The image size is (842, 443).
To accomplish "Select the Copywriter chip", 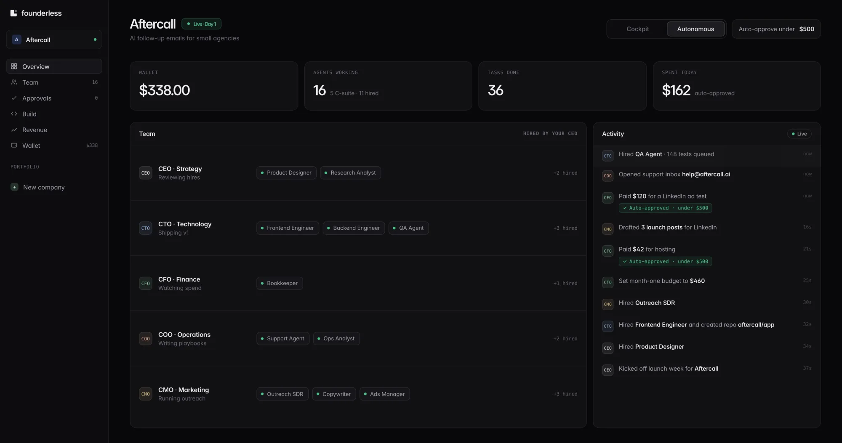I will tap(334, 394).
